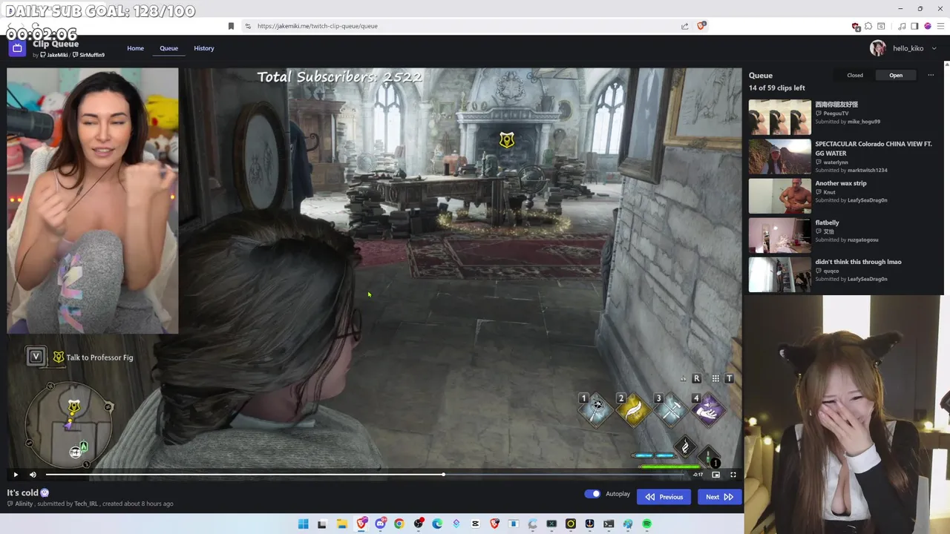This screenshot has width=950, height=534.
Task: Select the 'Another wax strip' clip thumbnail
Action: 779,196
